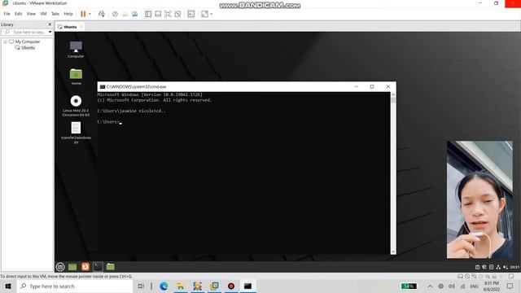This screenshot has height=293, width=521.
Task: Click the Bandicam record icon on taskbar
Action: click(231, 286)
